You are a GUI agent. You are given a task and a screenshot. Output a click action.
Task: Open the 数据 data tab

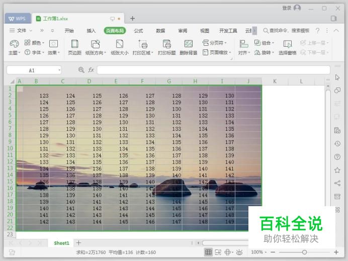point(160,31)
